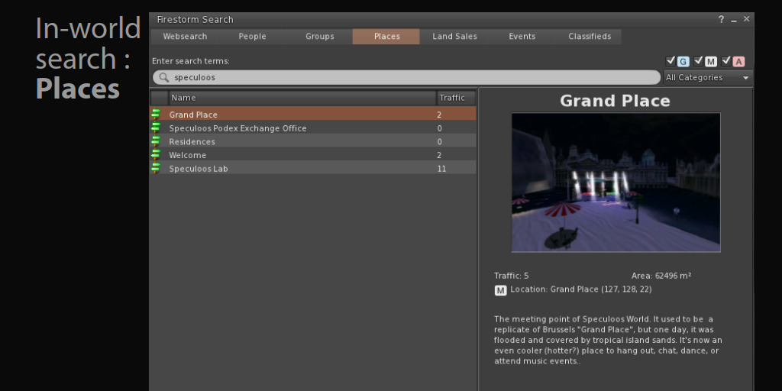
Task: Toggle the Moderate content checkbox
Action: (x=699, y=61)
